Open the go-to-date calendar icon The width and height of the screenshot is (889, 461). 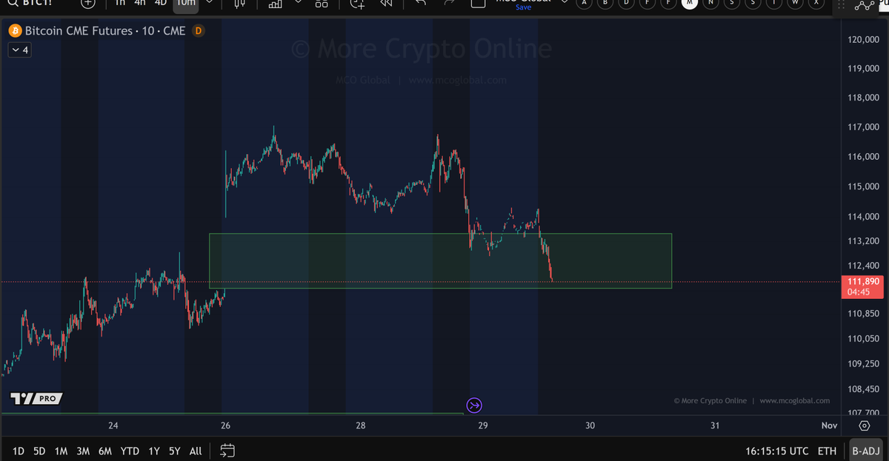[227, 450]
